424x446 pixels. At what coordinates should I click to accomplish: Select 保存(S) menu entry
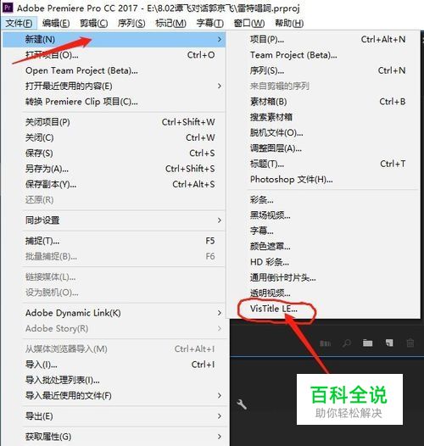114,153
